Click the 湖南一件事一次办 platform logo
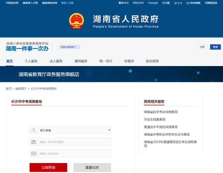Screen dimensions: 223x173 [x=27, y=47]
